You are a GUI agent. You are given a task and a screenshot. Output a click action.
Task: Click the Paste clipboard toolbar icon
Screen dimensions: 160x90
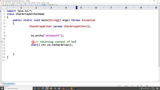pyautogui.click(x=21, y=5)
